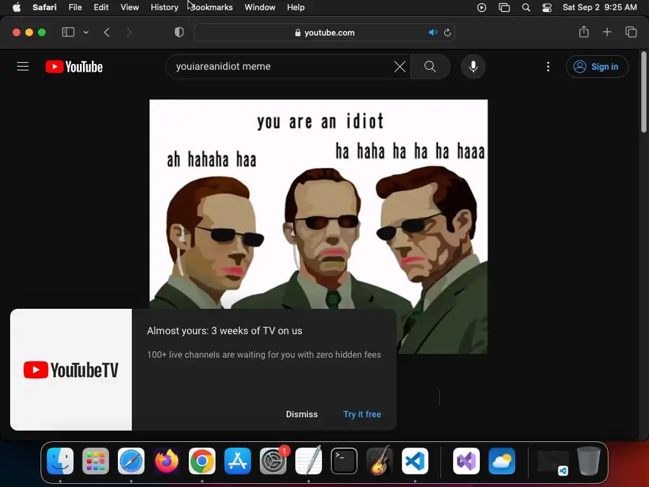Open the App Store from the Dock
The image size is (649, 487).
(x=238, y=461)
